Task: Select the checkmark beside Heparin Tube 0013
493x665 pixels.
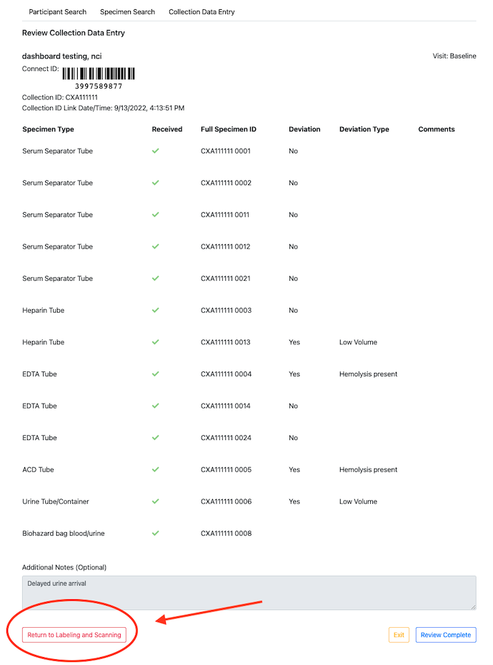Action: click(x=155, y=342)
